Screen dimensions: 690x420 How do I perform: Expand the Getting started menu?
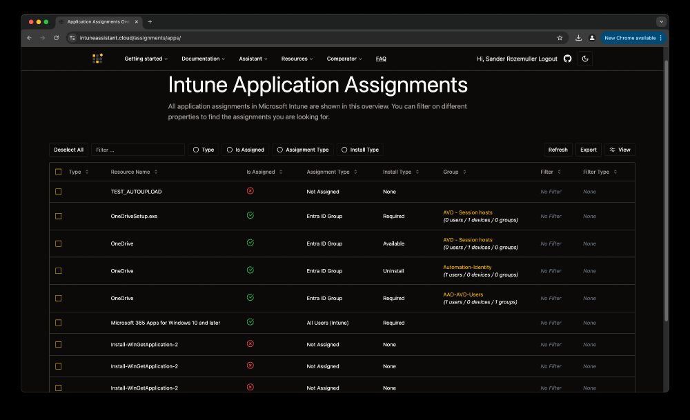(x=146, y=59)
